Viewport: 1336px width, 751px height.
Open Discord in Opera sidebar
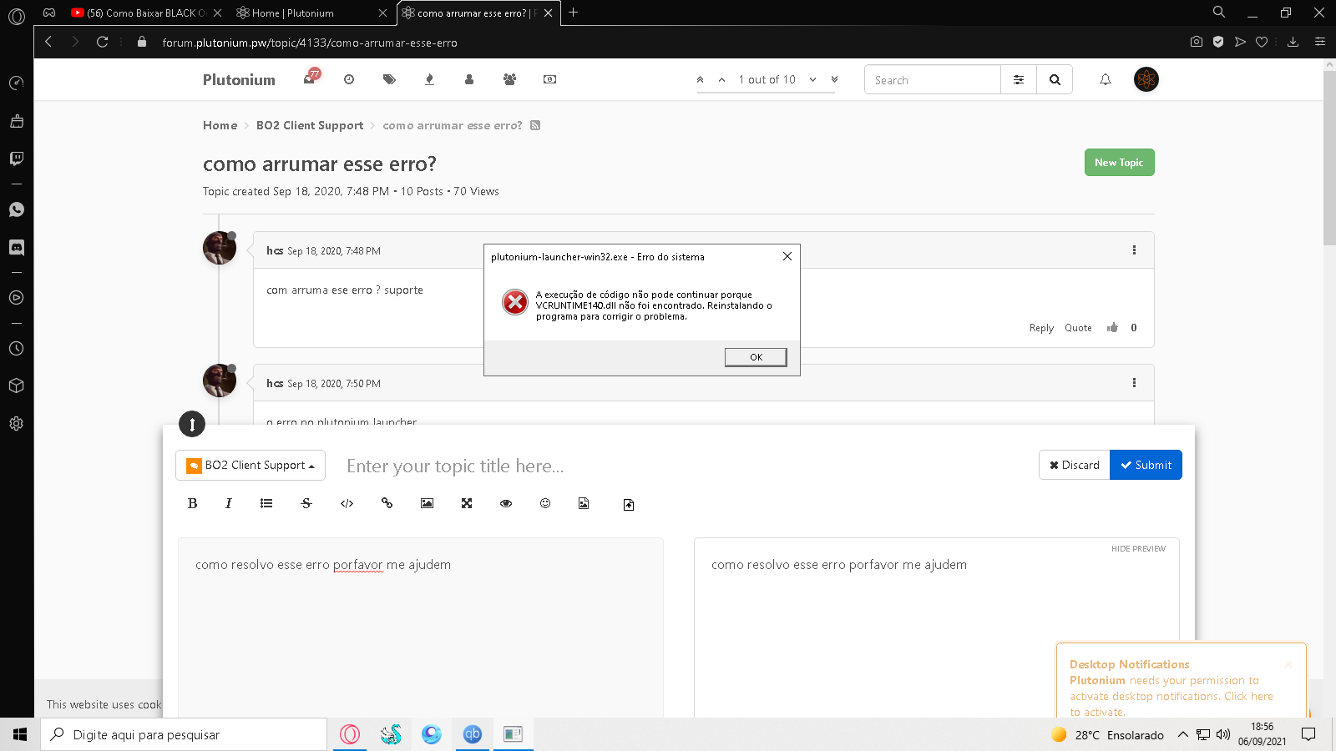(17, 248)
